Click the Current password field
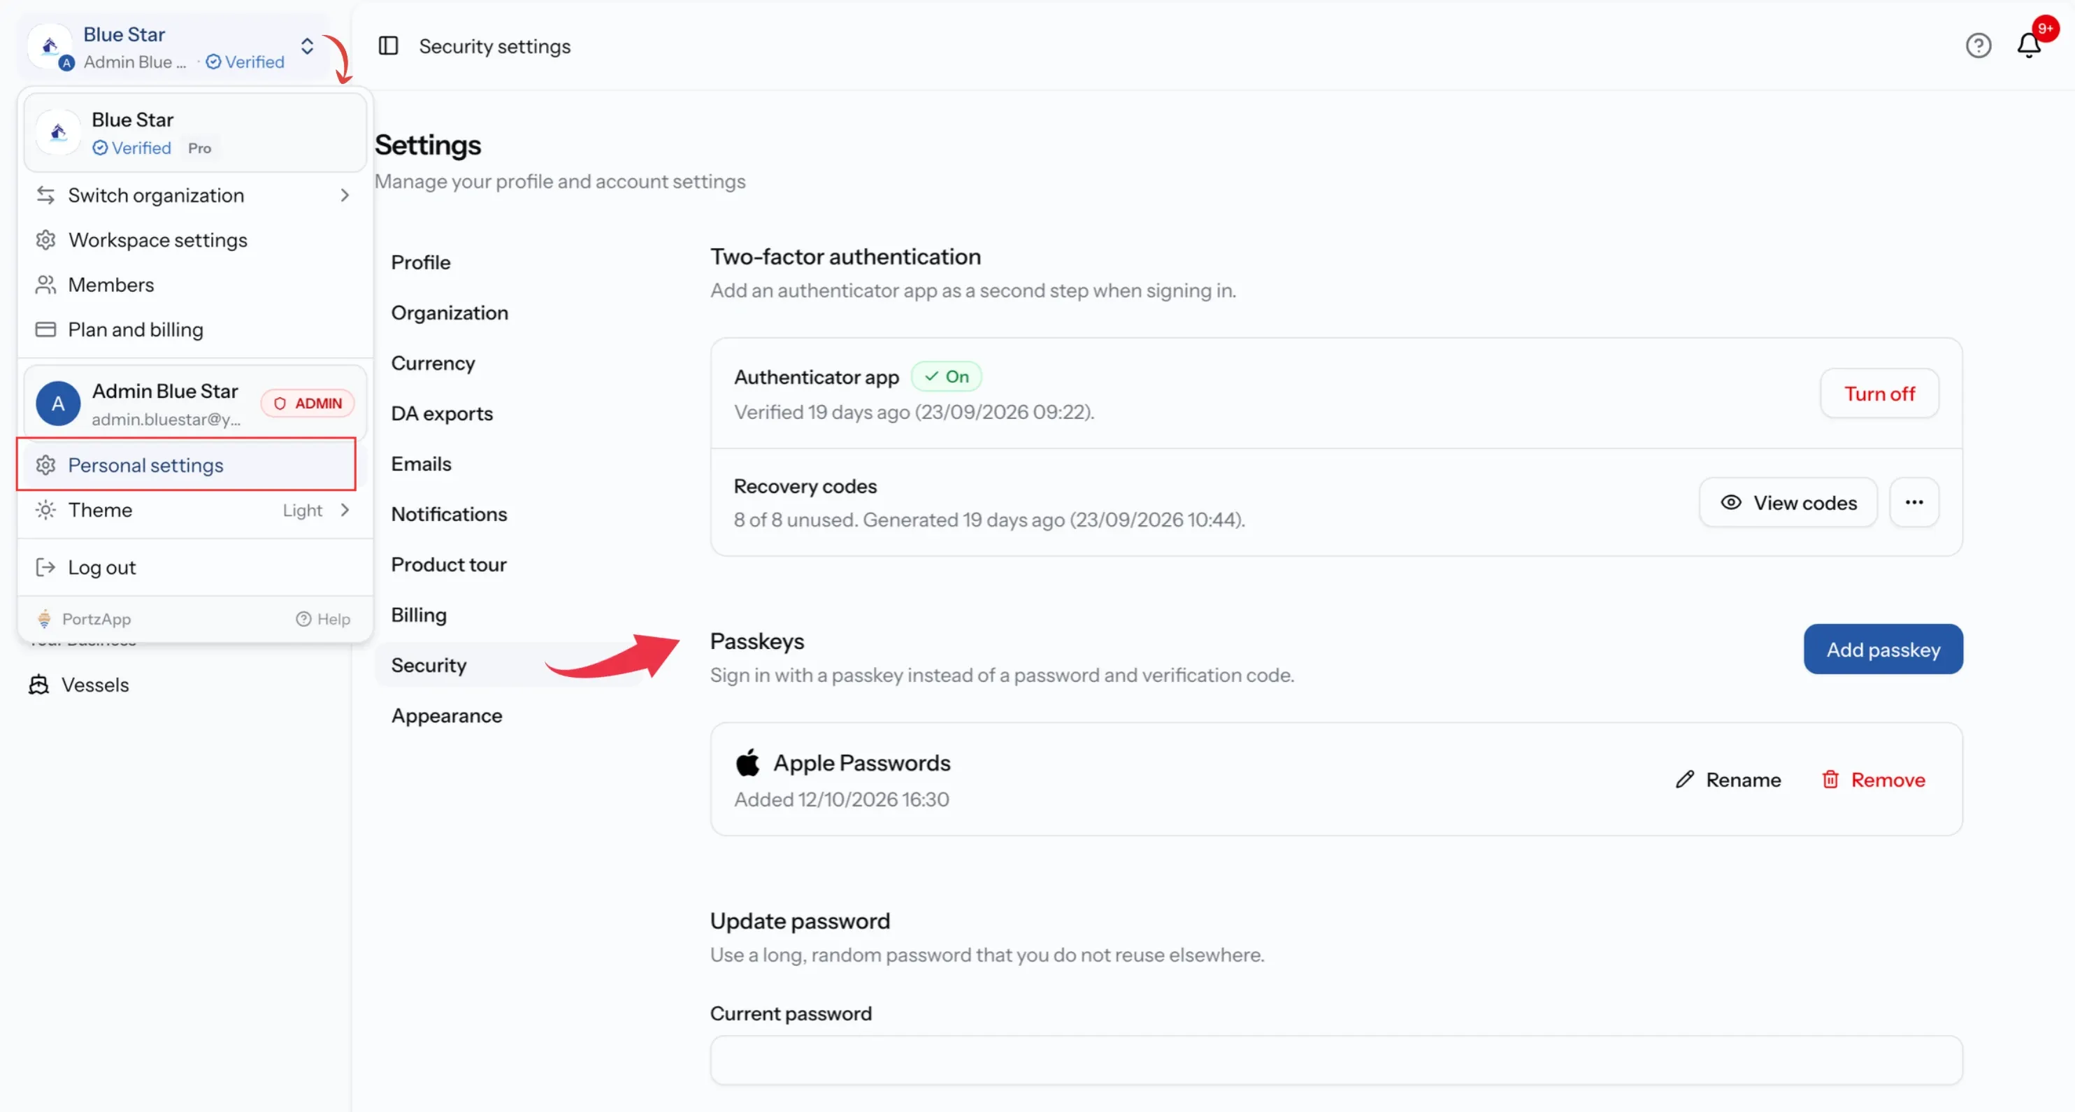Image resolution: width=2075 pixels, height=1112 pixels. point(1336,1060)
